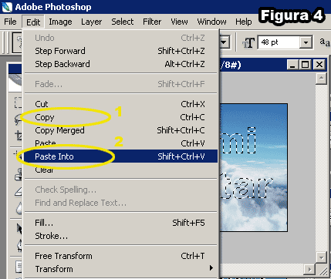This screenshot has height=279, width=331.
Task: Open the dropdown left of font size
Action: [x=224, y=42]
